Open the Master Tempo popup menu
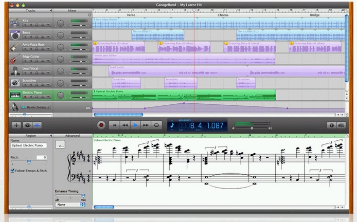357x222 pixels. [35, 107]
